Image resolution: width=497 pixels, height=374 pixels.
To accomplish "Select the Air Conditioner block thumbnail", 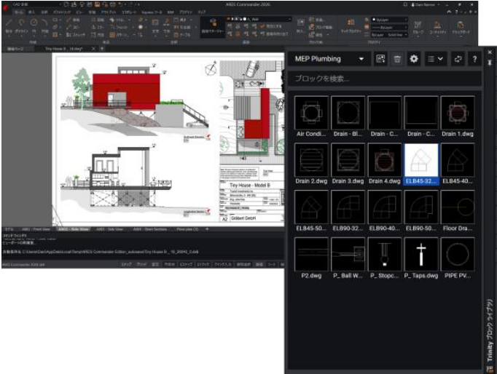I will [x=311, y=114].
